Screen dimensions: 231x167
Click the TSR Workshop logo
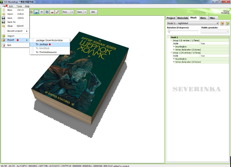coord(225,12)
